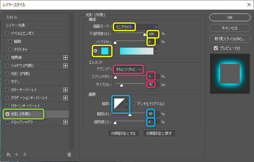This screenshot has height=162, width=254.
Task: Click the 不透明度 slider handle
Action: point(145,34)
